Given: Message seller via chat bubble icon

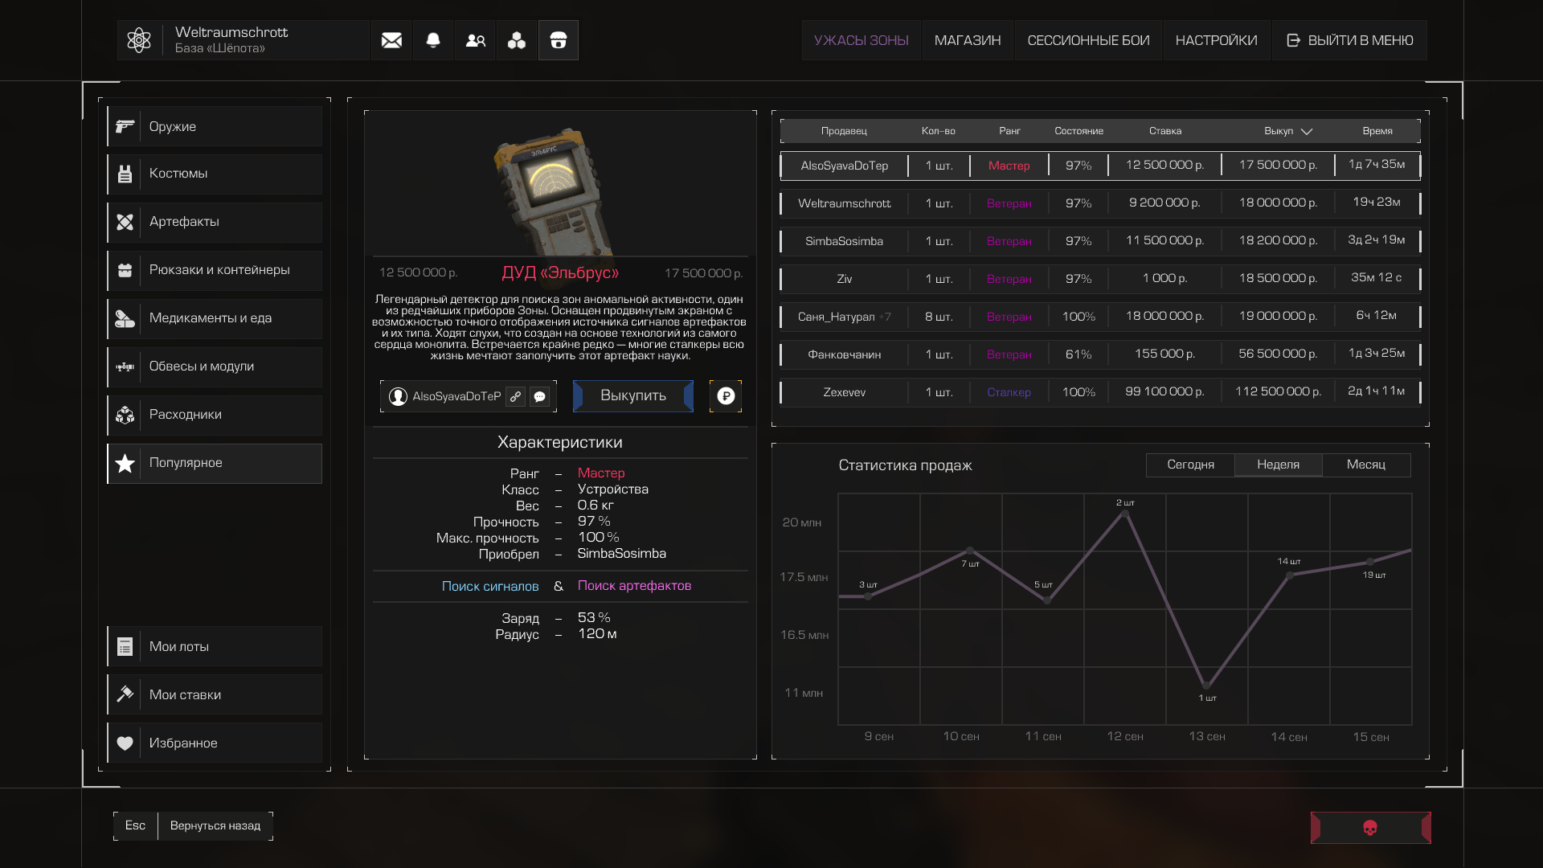Looking at the screenshot, I should pos(540,396).
